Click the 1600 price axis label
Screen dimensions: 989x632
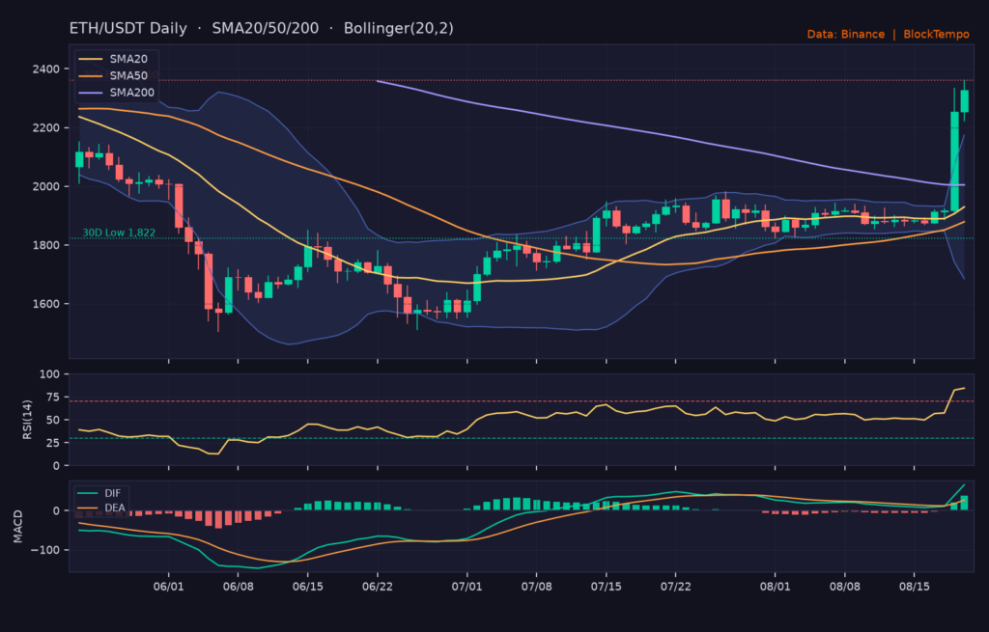(x=46, y=304)
